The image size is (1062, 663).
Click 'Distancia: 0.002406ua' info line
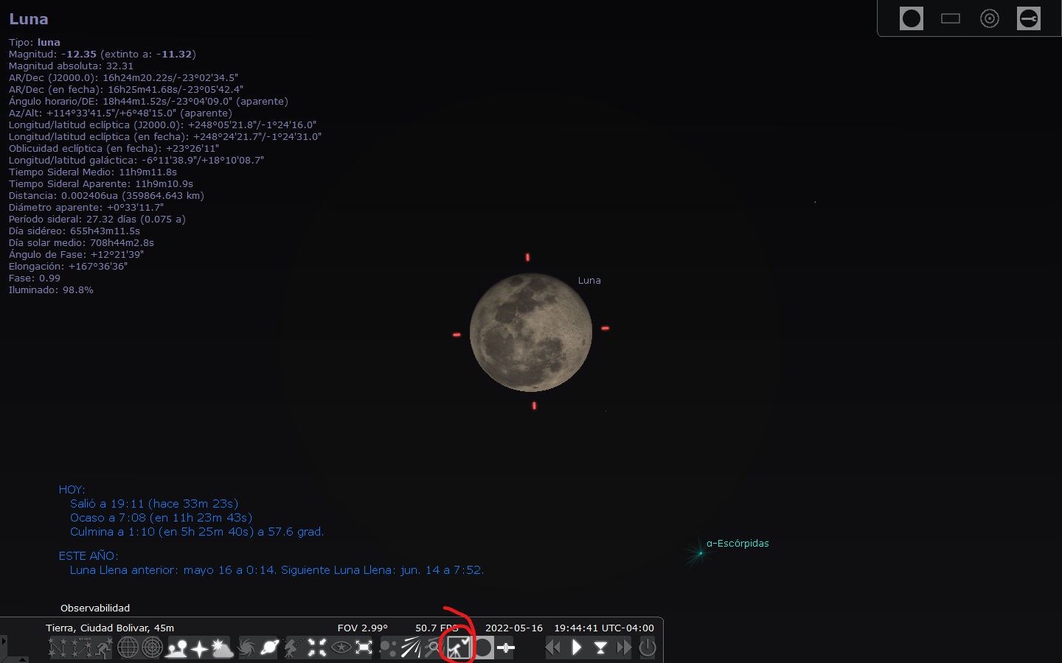tap(106, 195)
